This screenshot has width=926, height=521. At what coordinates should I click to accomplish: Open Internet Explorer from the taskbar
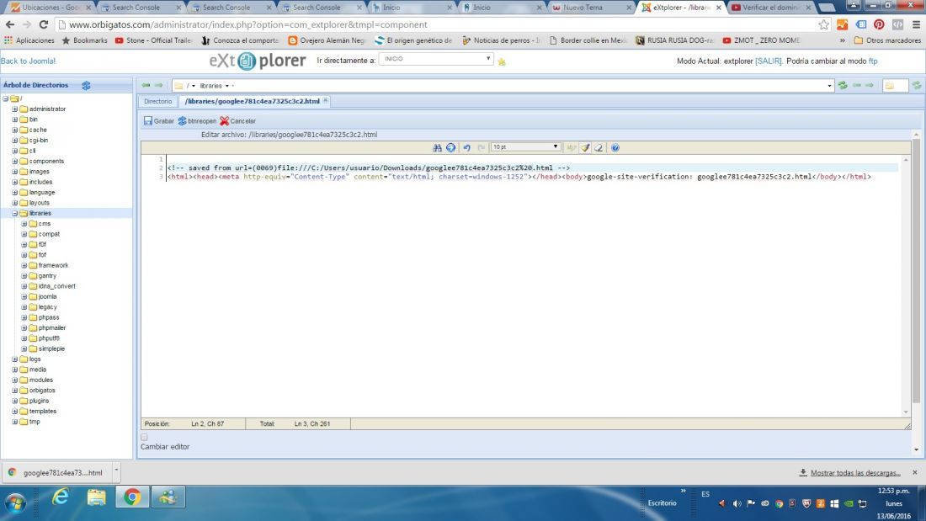coord(61,497)
